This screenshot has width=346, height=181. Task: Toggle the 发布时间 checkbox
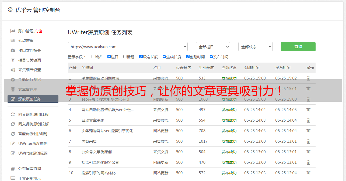(x=211, y=57)
